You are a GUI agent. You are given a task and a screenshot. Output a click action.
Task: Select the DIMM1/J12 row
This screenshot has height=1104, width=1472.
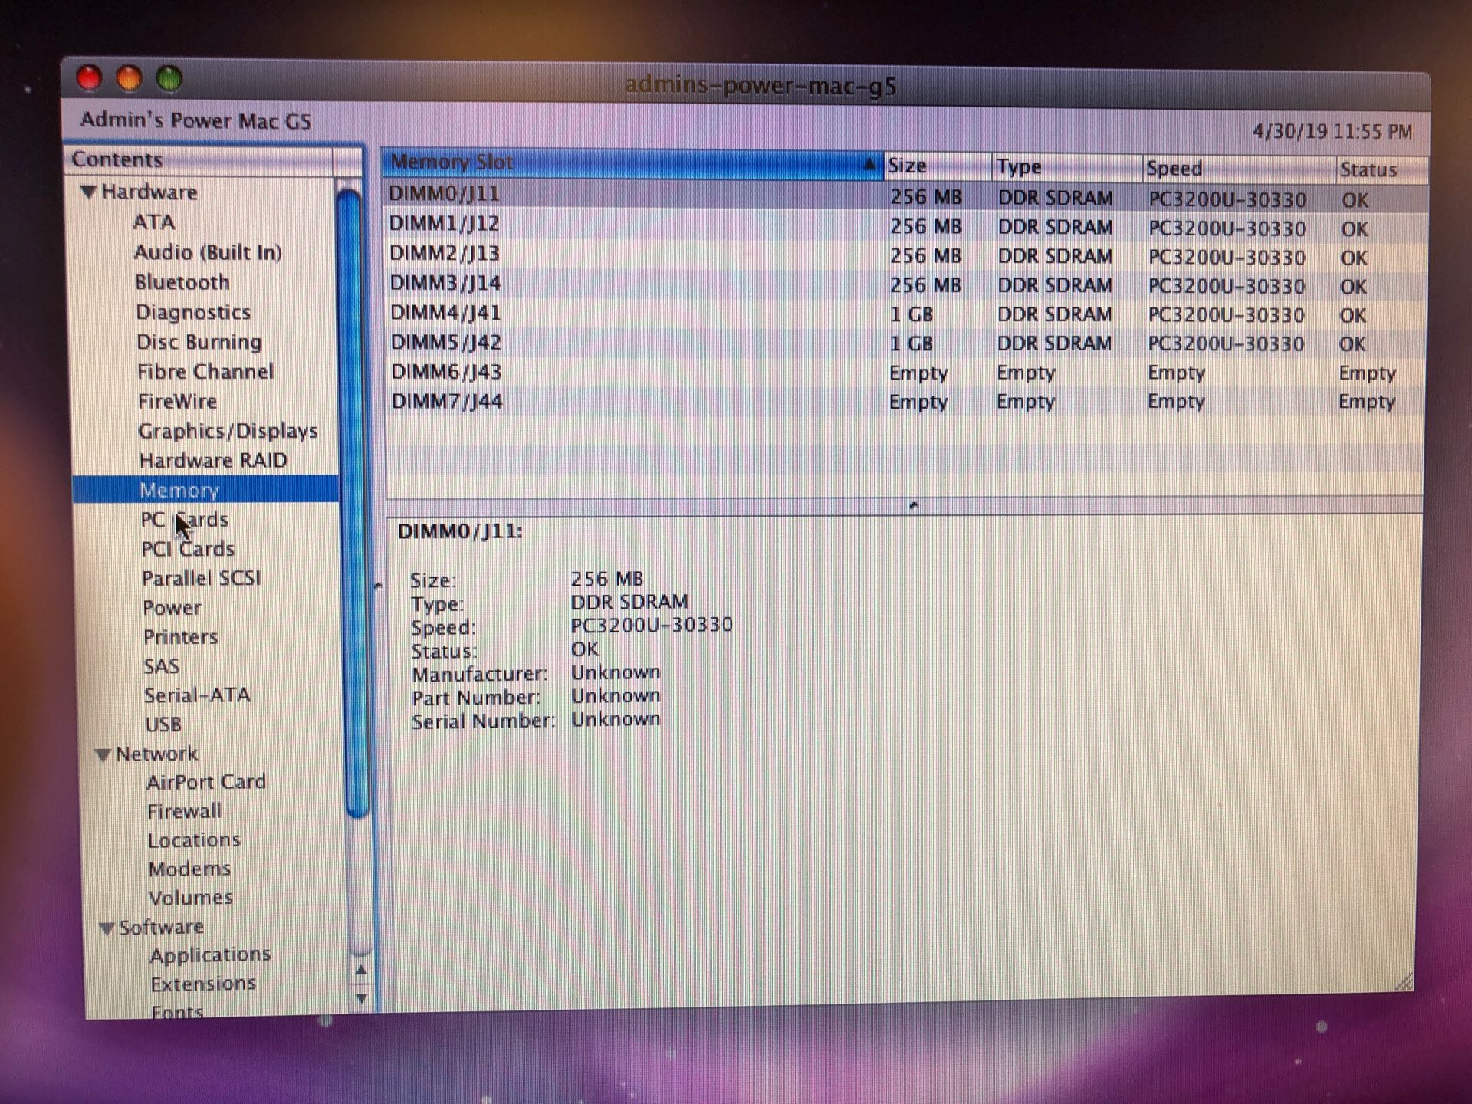point(905,226)
